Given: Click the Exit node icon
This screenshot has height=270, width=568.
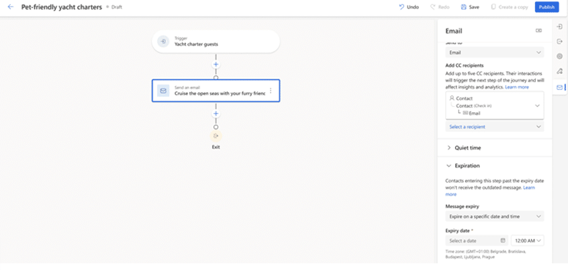Looking at the screenshot, I should [x=216, y=136].
